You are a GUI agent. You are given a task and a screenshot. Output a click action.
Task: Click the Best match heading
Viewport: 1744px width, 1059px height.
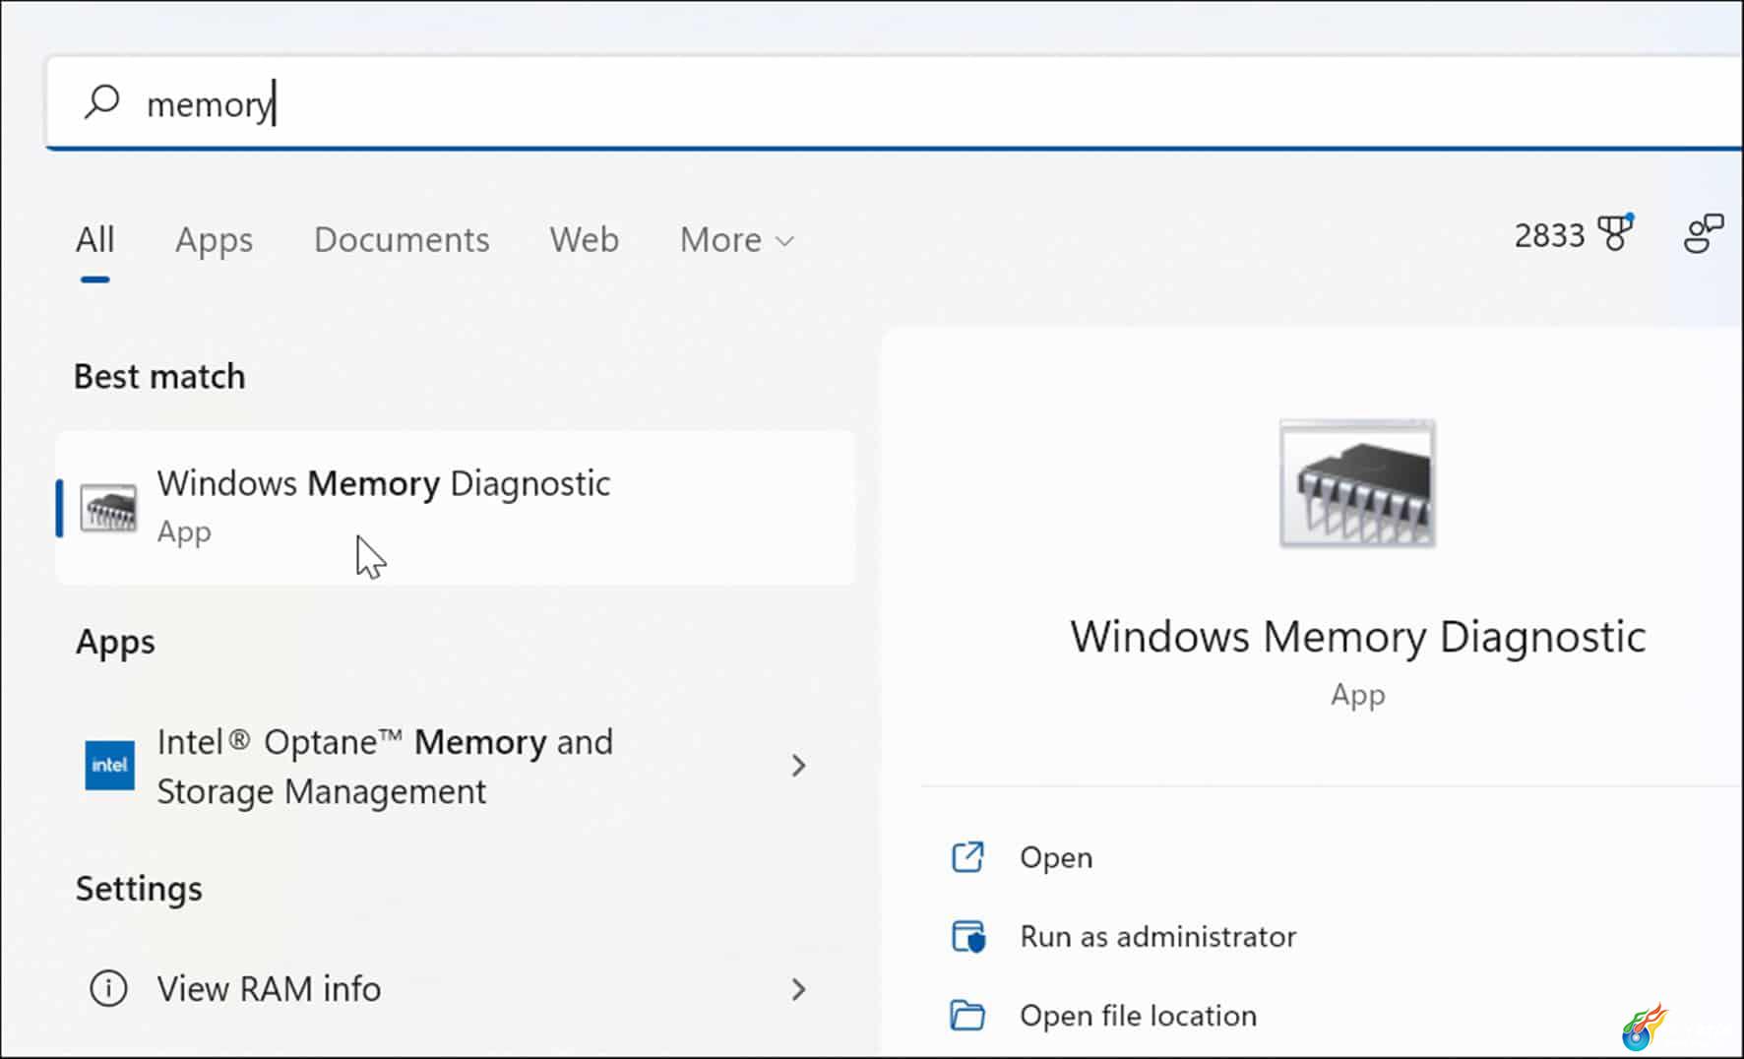(x=159, y=376)
